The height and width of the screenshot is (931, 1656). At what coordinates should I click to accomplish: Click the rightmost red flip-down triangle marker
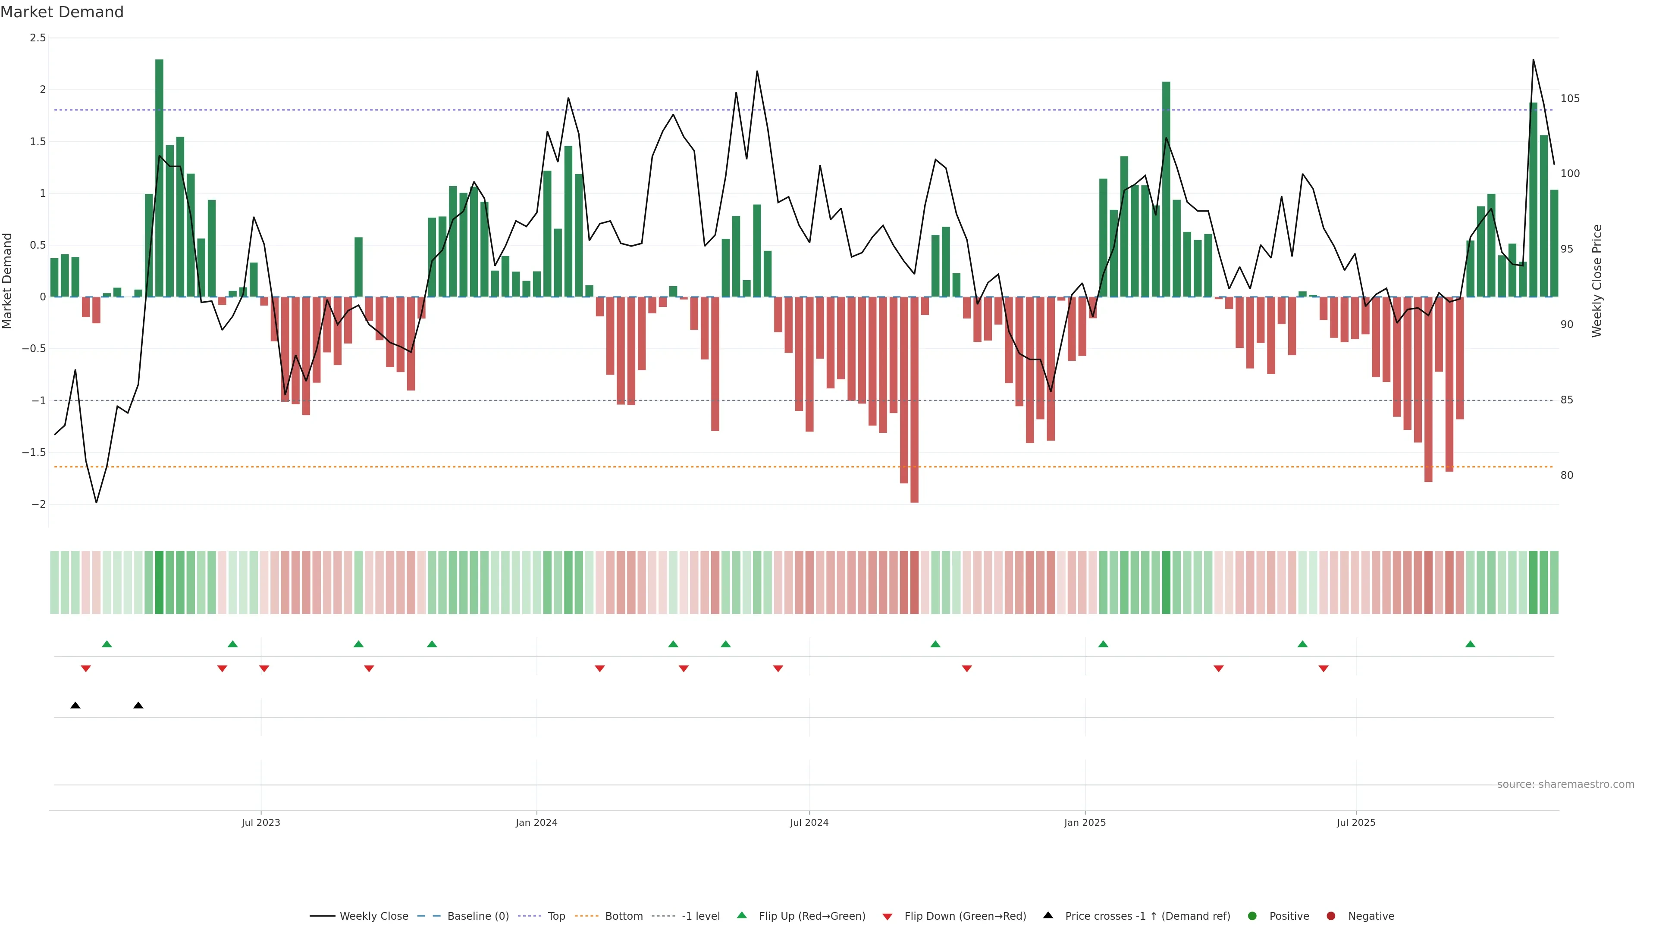pyautogui.click(x=1323, y=669)
